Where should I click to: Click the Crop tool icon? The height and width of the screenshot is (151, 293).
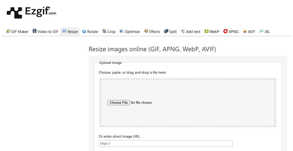(104, 31)
